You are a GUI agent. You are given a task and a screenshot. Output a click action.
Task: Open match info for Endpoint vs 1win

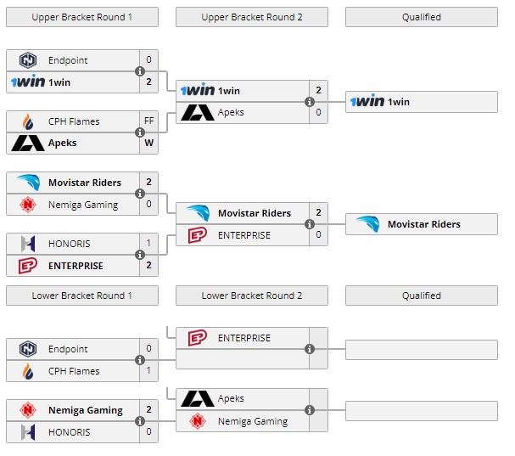(140, 71)
